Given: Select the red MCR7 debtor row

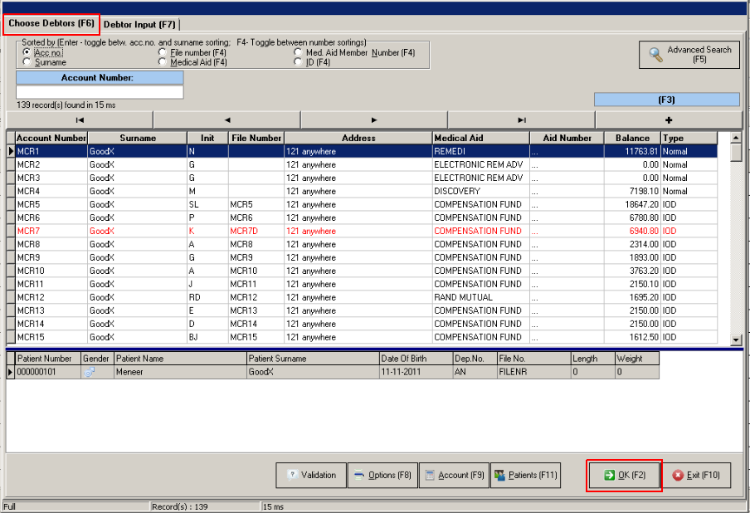Looking at the screenshot, I should click(x=249, y=231).
